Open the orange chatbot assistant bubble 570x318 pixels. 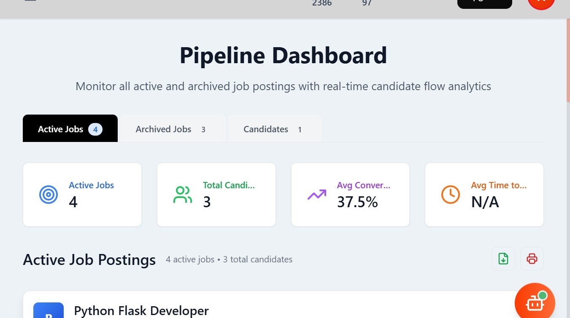(x=535, y=302)
